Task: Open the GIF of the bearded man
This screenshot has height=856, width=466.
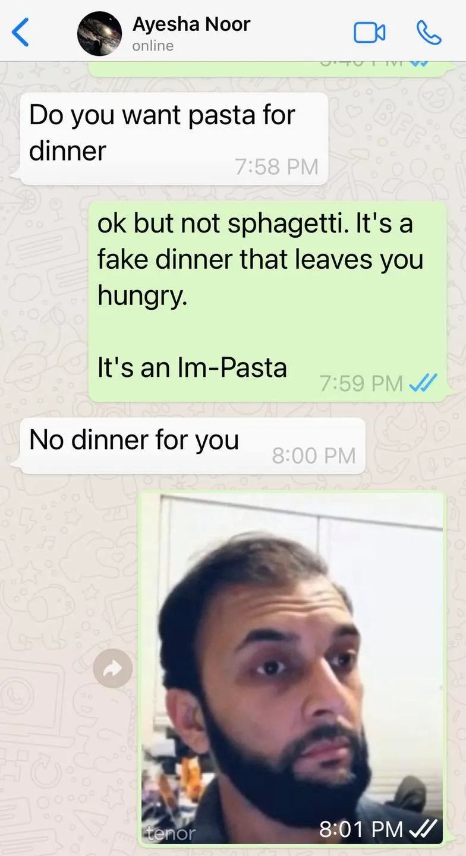Action: click(292, 669)
